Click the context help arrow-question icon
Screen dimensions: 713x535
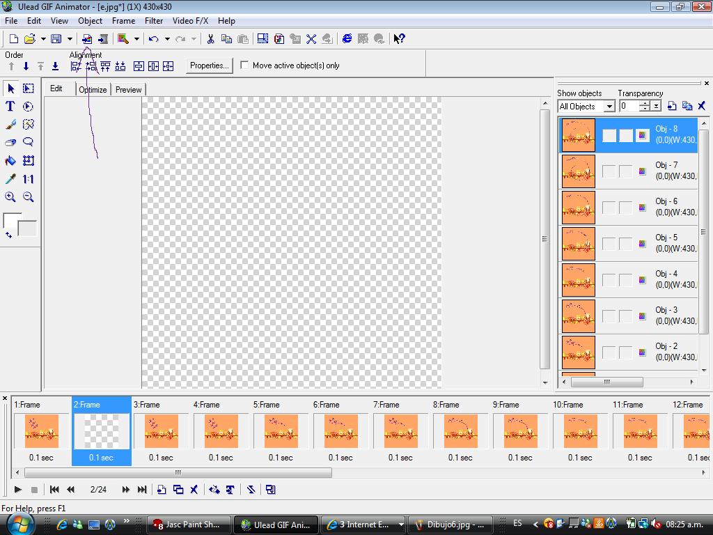pos(399,39)
